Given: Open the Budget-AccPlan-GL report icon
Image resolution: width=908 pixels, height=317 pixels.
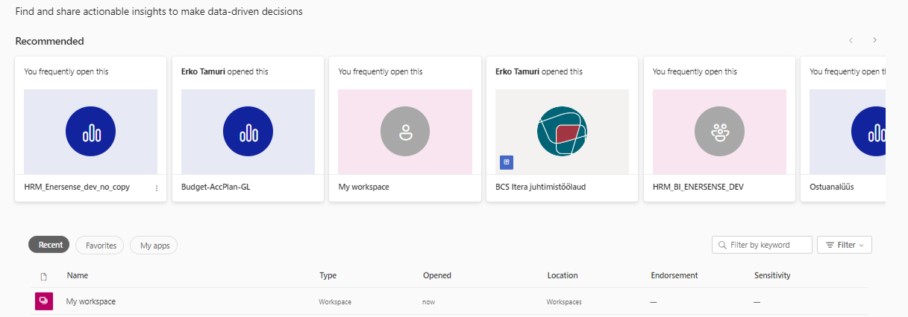Looking at the screenshot, I should click(x=248, y=132).
